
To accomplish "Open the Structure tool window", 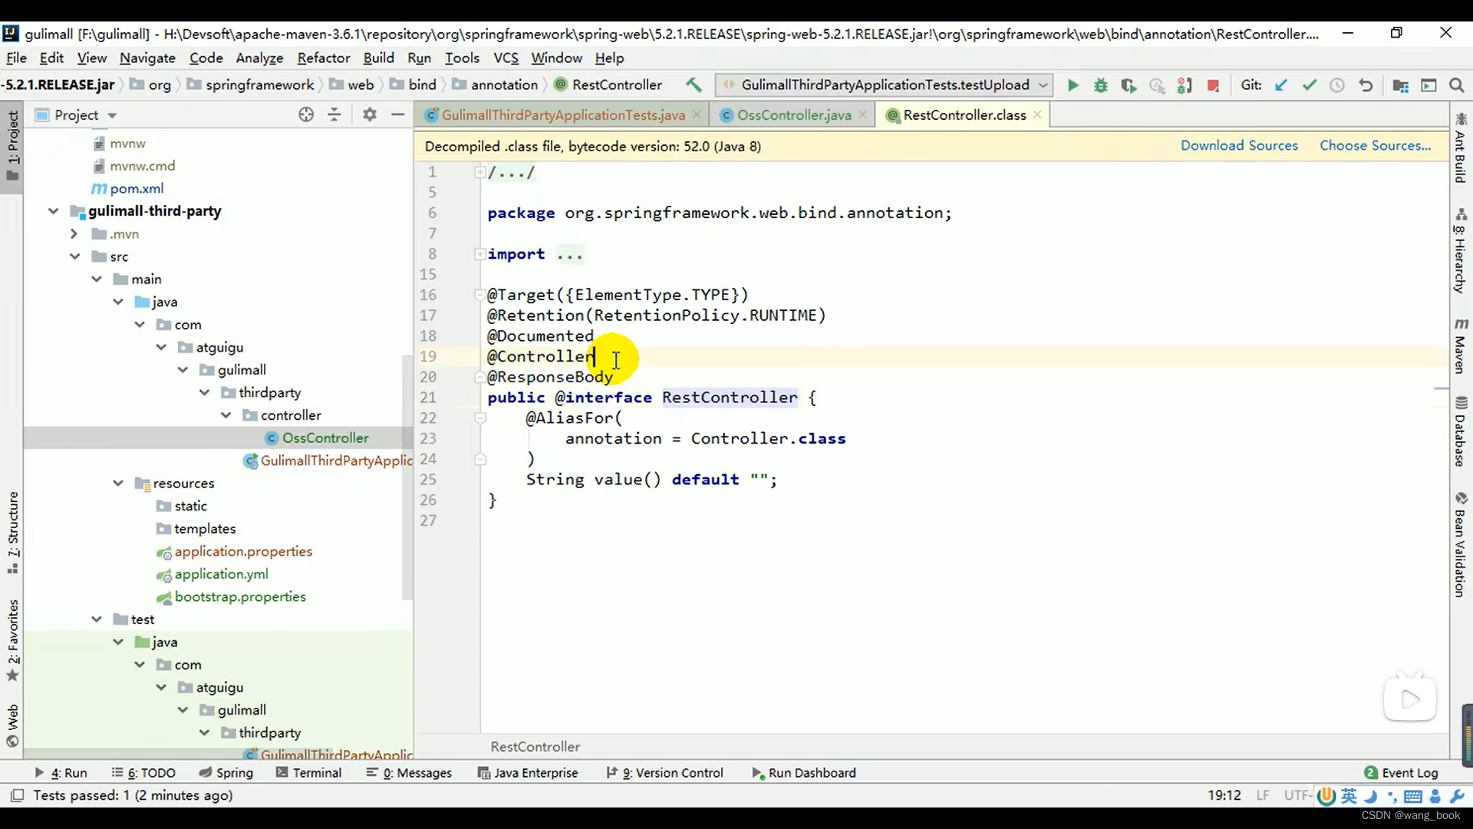I will 13,533.
